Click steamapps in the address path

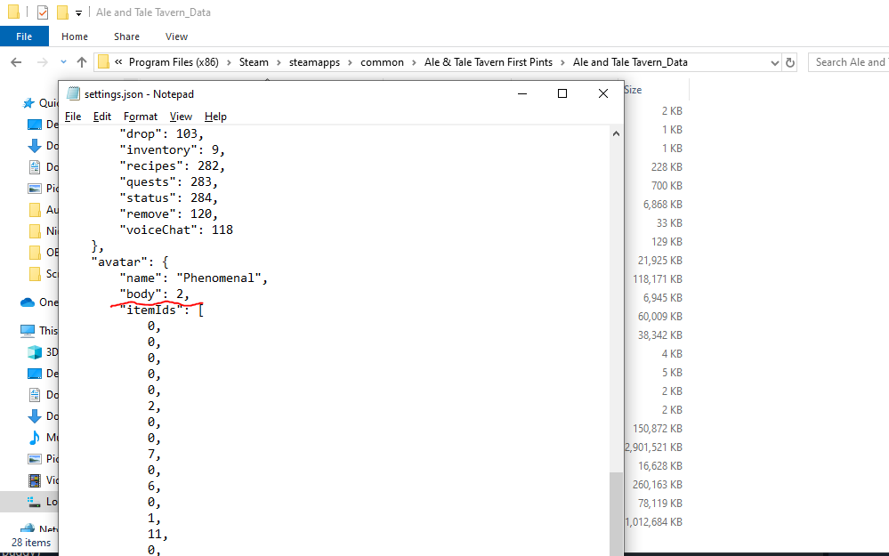click(314, 62)
